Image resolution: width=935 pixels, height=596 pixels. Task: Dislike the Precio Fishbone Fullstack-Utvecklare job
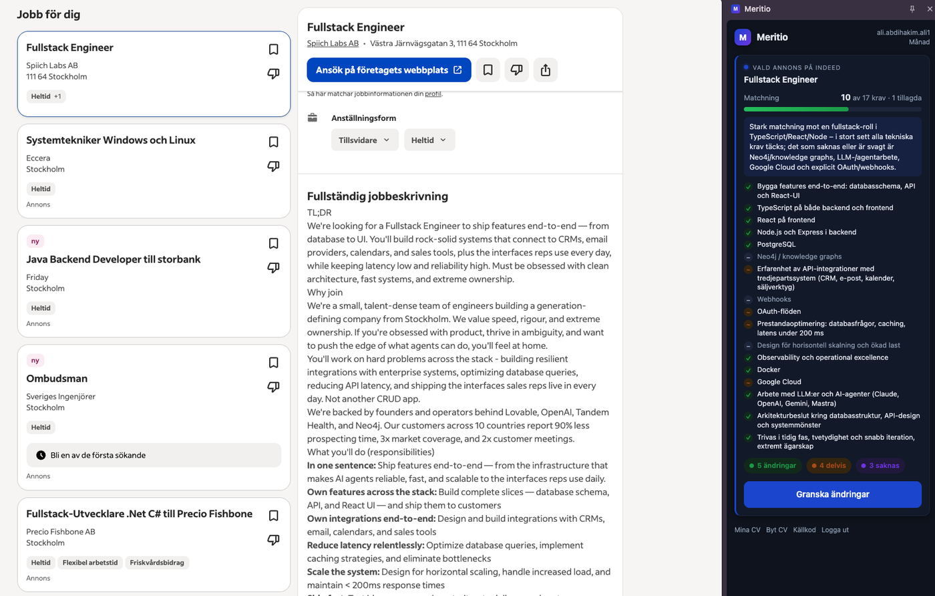273,539
